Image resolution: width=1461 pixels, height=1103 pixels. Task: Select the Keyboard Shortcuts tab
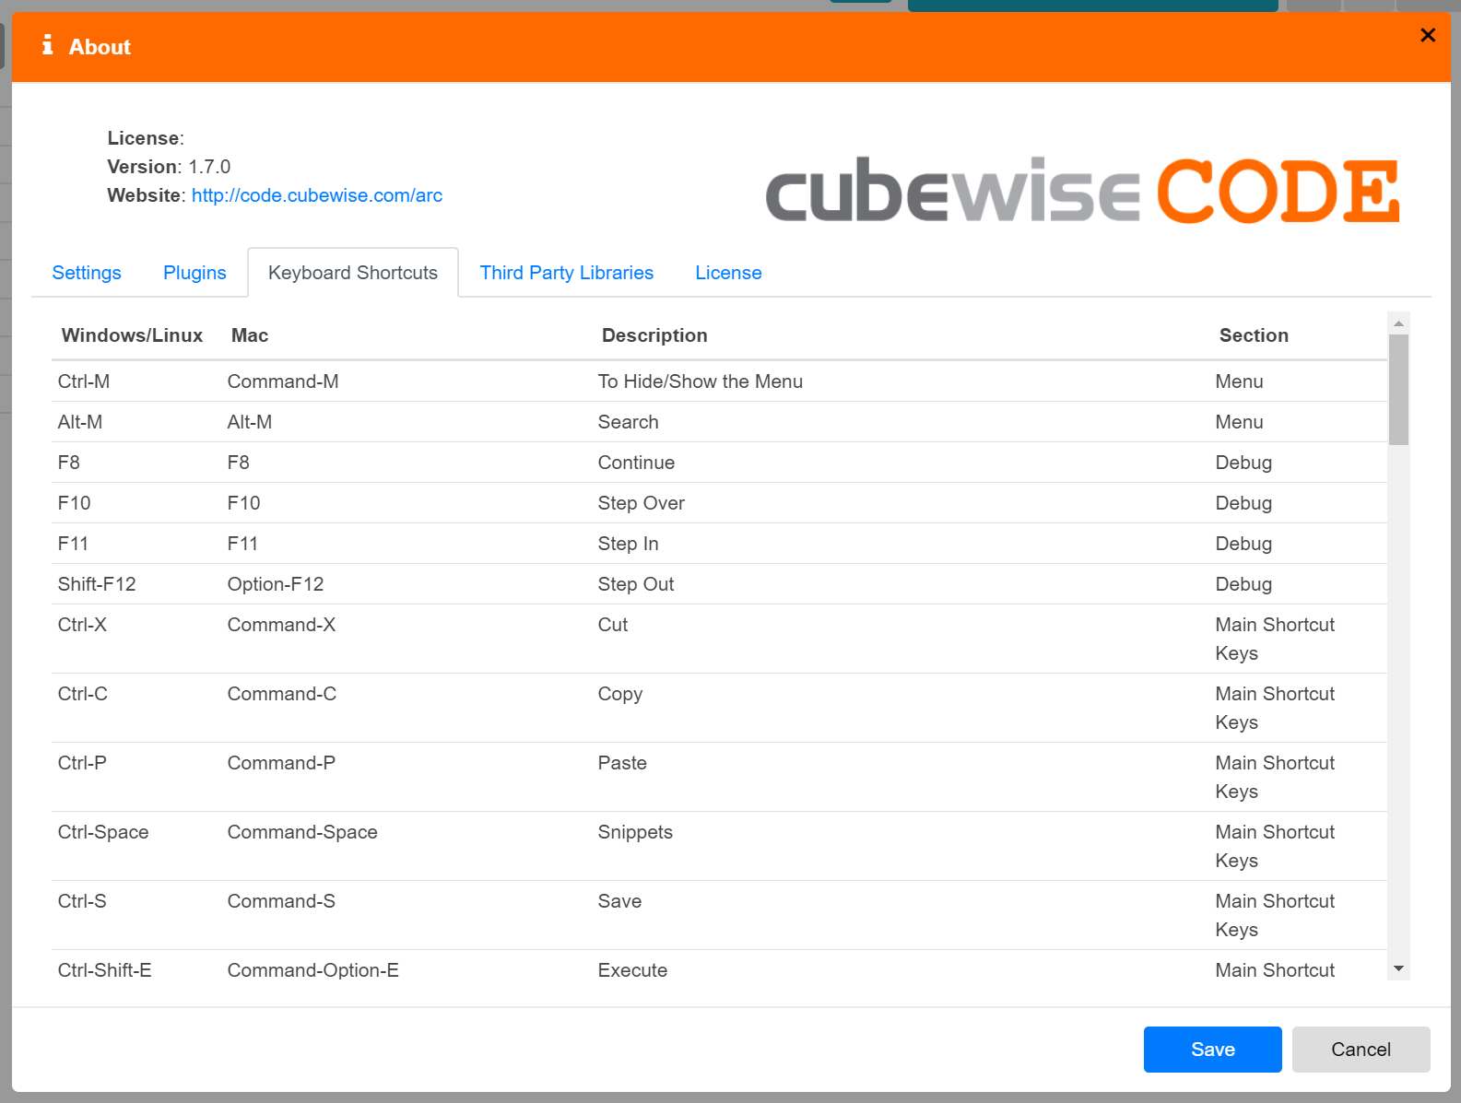(352, 273)
